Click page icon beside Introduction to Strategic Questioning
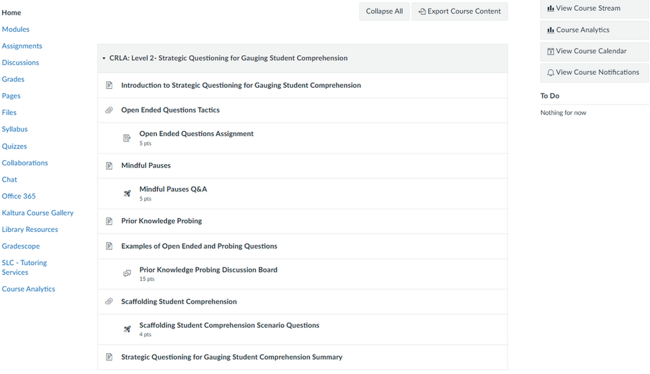Viewport: 650px width, 374px height. 109,86
